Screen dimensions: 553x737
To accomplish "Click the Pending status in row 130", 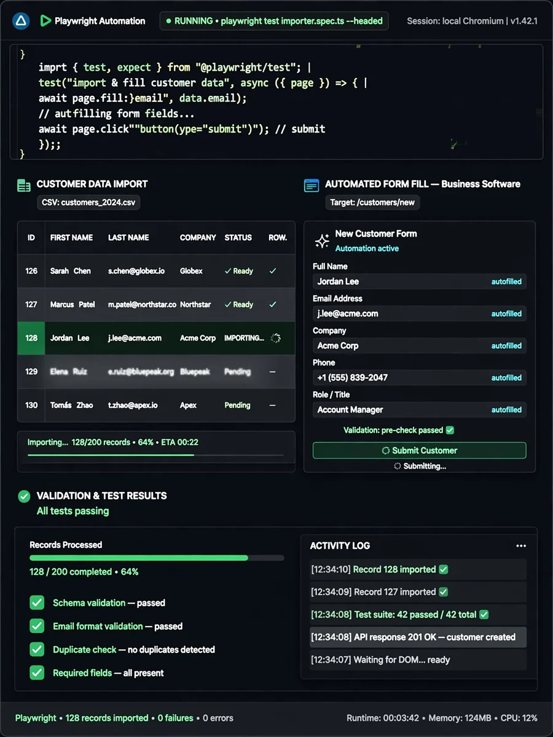I will point(237,405).
